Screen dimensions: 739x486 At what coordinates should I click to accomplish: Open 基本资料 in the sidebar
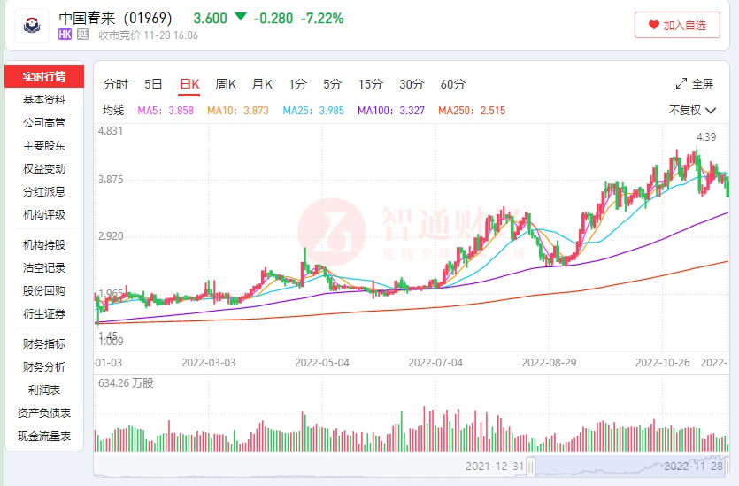44,100
